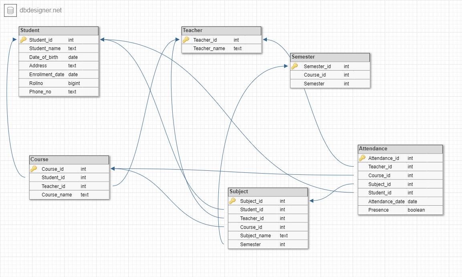462x277 pixels.
Task: Click the primary key icon on Student_id
Action: (23, 40)
